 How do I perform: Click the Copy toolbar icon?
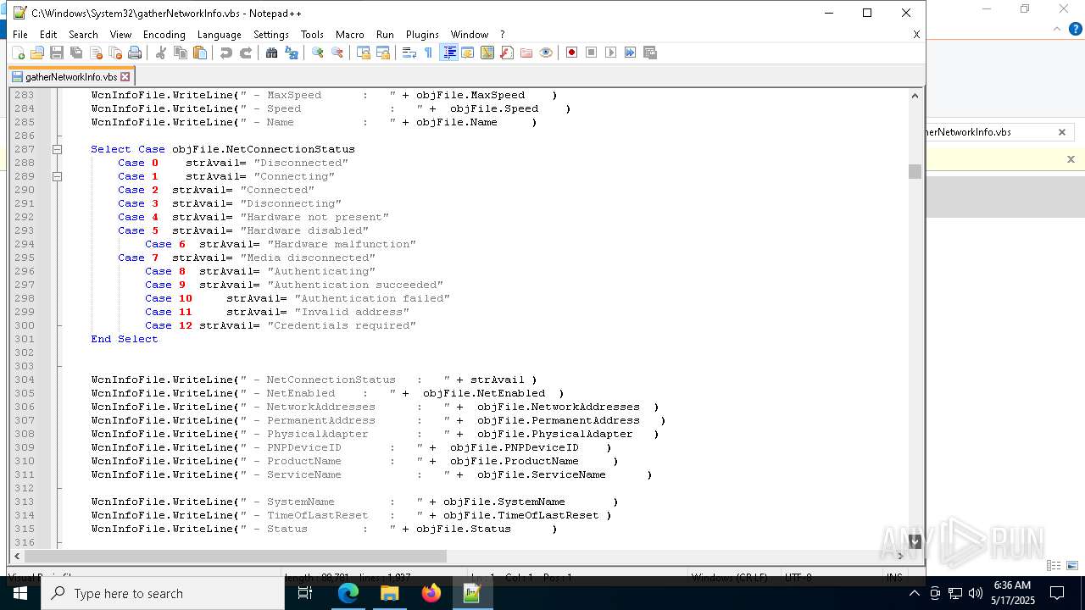(181, 53)
